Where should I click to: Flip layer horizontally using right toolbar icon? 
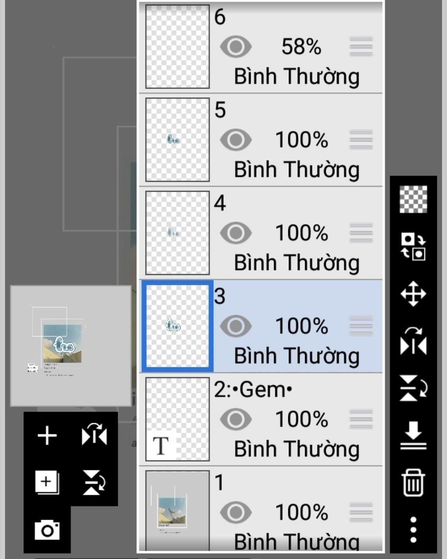coord(413,341)
